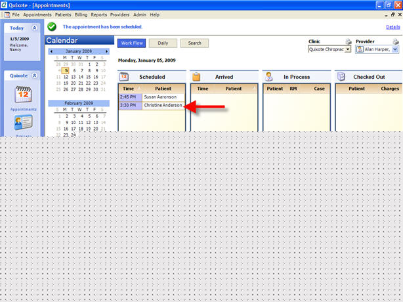The width and height of the screenshot is (403, 302).
Task: Select January 5 in the calendar
Action: [66, 70]
